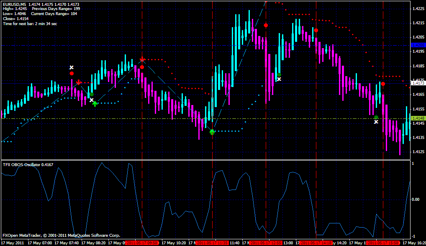Click the 13:00 label on the time axis

point(289,241)
